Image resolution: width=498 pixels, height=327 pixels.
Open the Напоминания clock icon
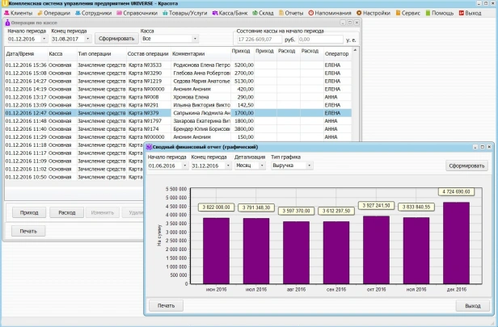click(311, 13)
